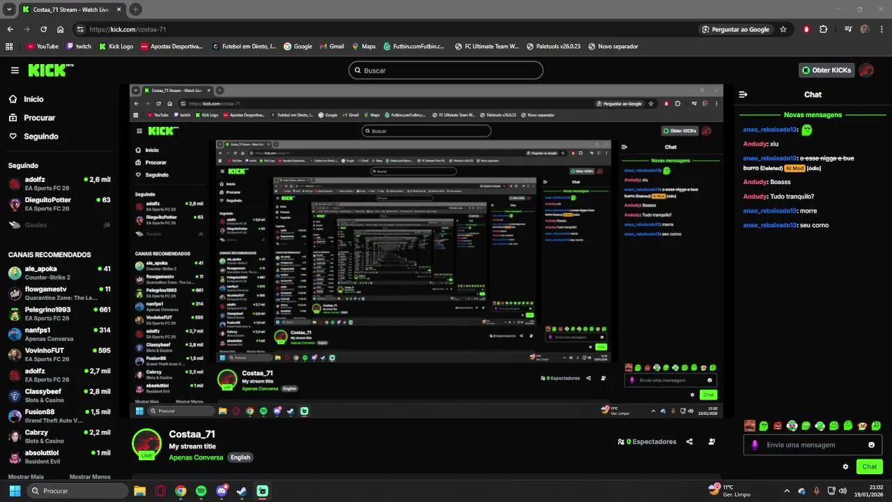Screen dimensions: 892x502
Task: Click the Obter KICKs button
Action: 826,70
